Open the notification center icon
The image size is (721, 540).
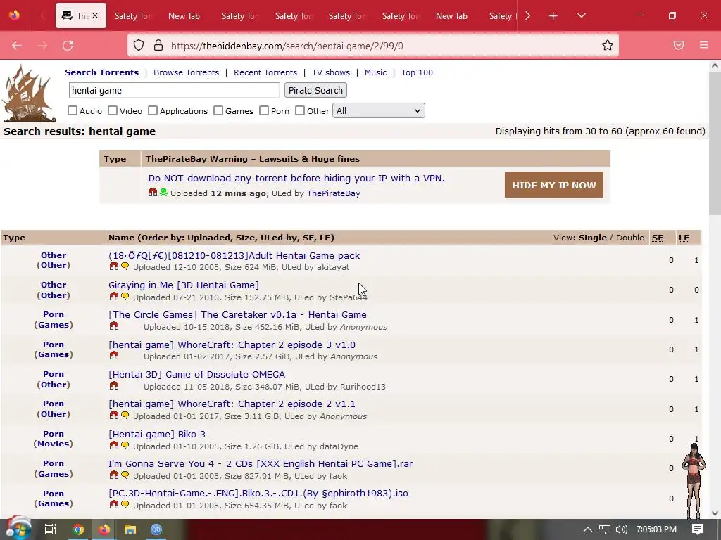(x=698, y=529)
